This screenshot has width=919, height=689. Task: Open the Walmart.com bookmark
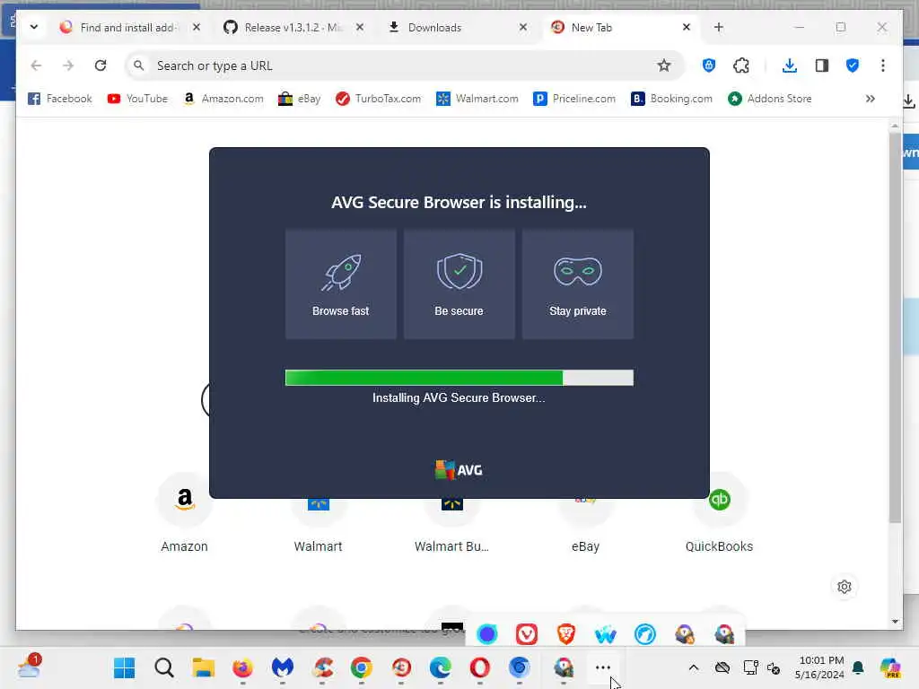477,99
